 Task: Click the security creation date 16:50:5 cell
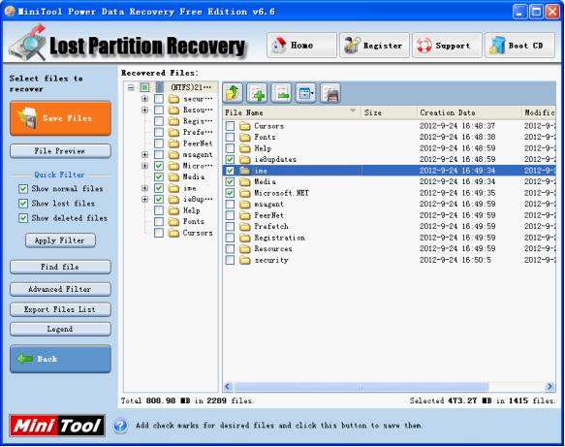click(455, 260)
